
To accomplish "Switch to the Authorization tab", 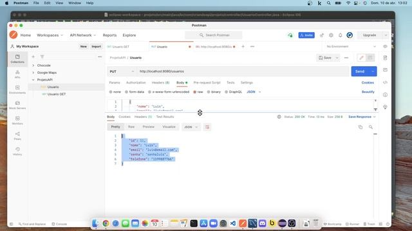I will [136, 83].
